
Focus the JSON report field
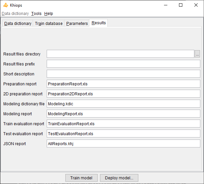(x=123, y=143)
